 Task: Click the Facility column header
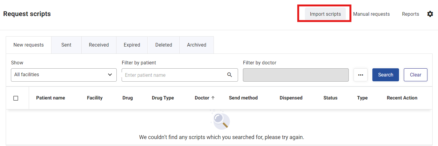point(95,98)
